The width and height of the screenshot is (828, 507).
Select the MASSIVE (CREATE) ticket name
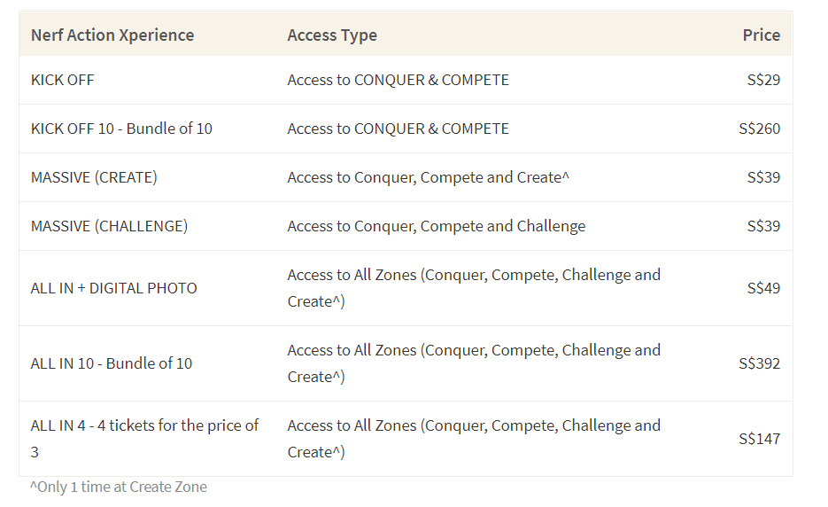tap(94, 177)
